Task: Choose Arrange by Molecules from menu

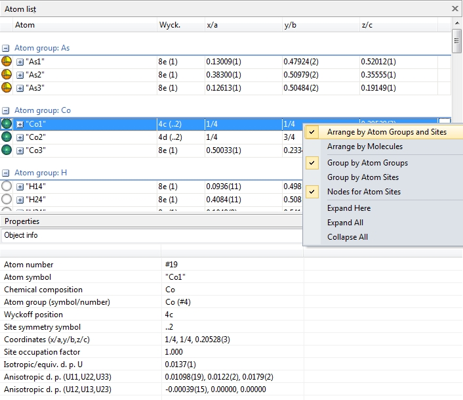Action: click(365, 146)
